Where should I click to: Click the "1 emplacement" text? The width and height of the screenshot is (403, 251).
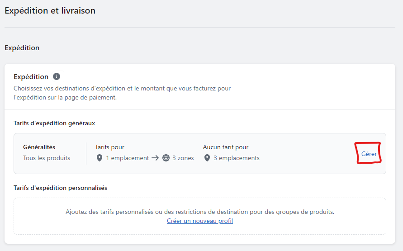[128, 158]
